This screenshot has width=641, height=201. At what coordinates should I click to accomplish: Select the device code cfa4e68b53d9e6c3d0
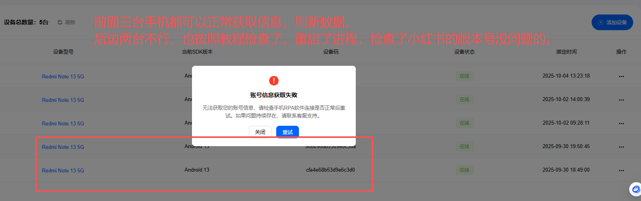[330, 170]
